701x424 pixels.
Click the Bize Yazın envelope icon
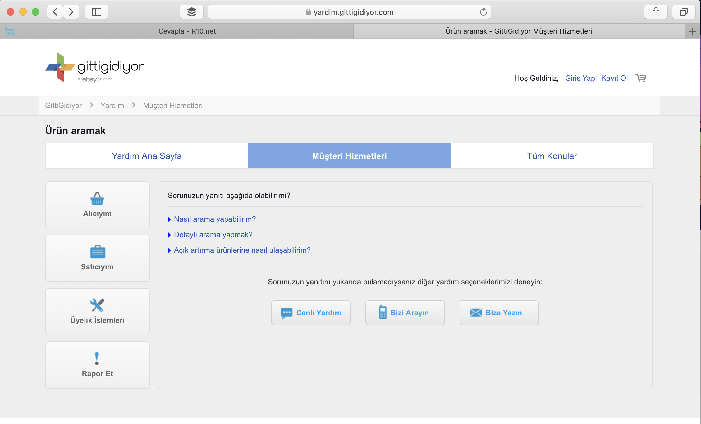pos(475,313)
